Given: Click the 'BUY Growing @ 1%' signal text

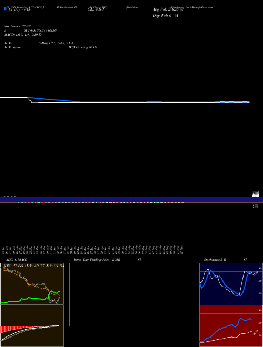Looking at the screenshot, I should (83, 47).
